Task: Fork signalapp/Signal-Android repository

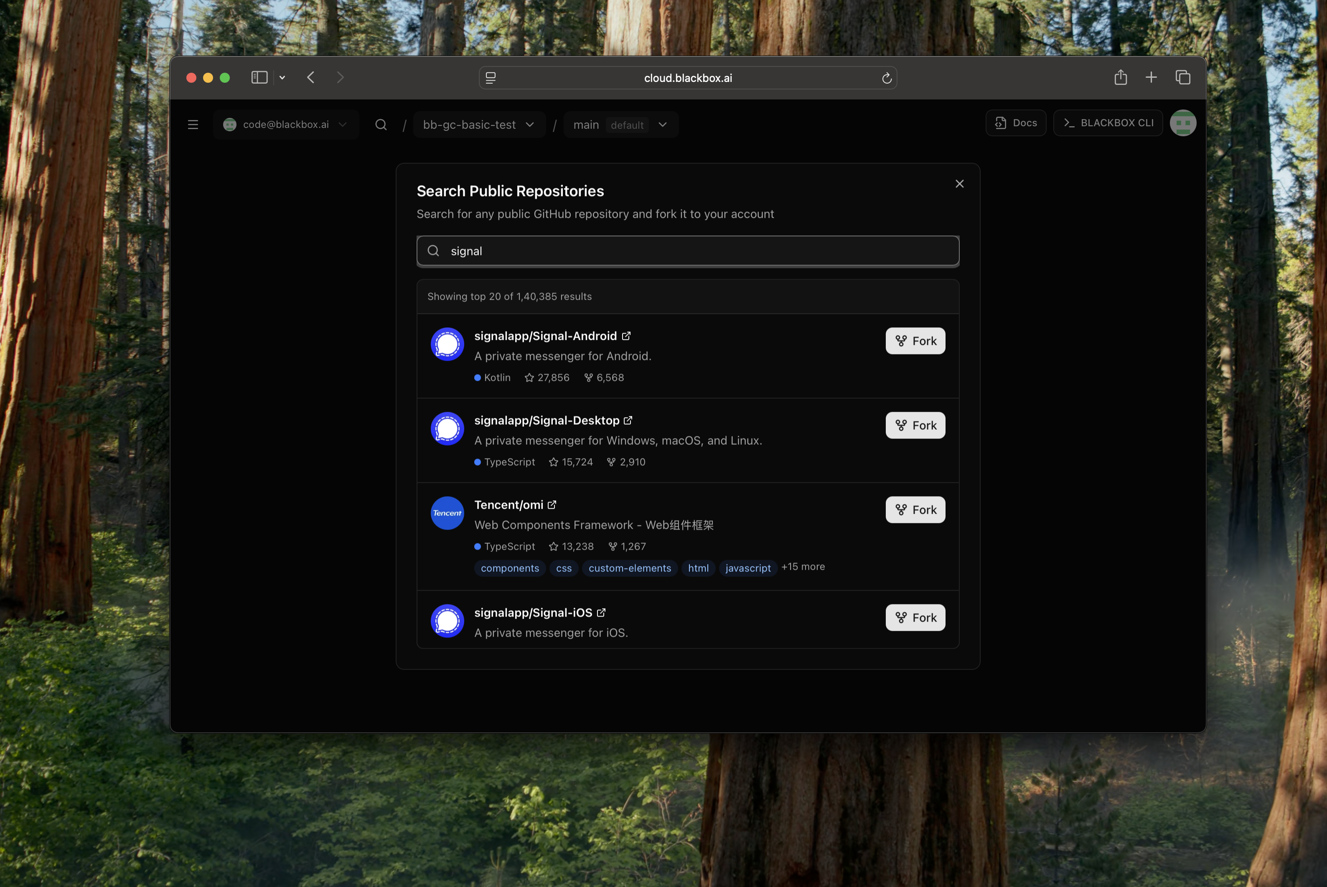Action: (915, 341)
